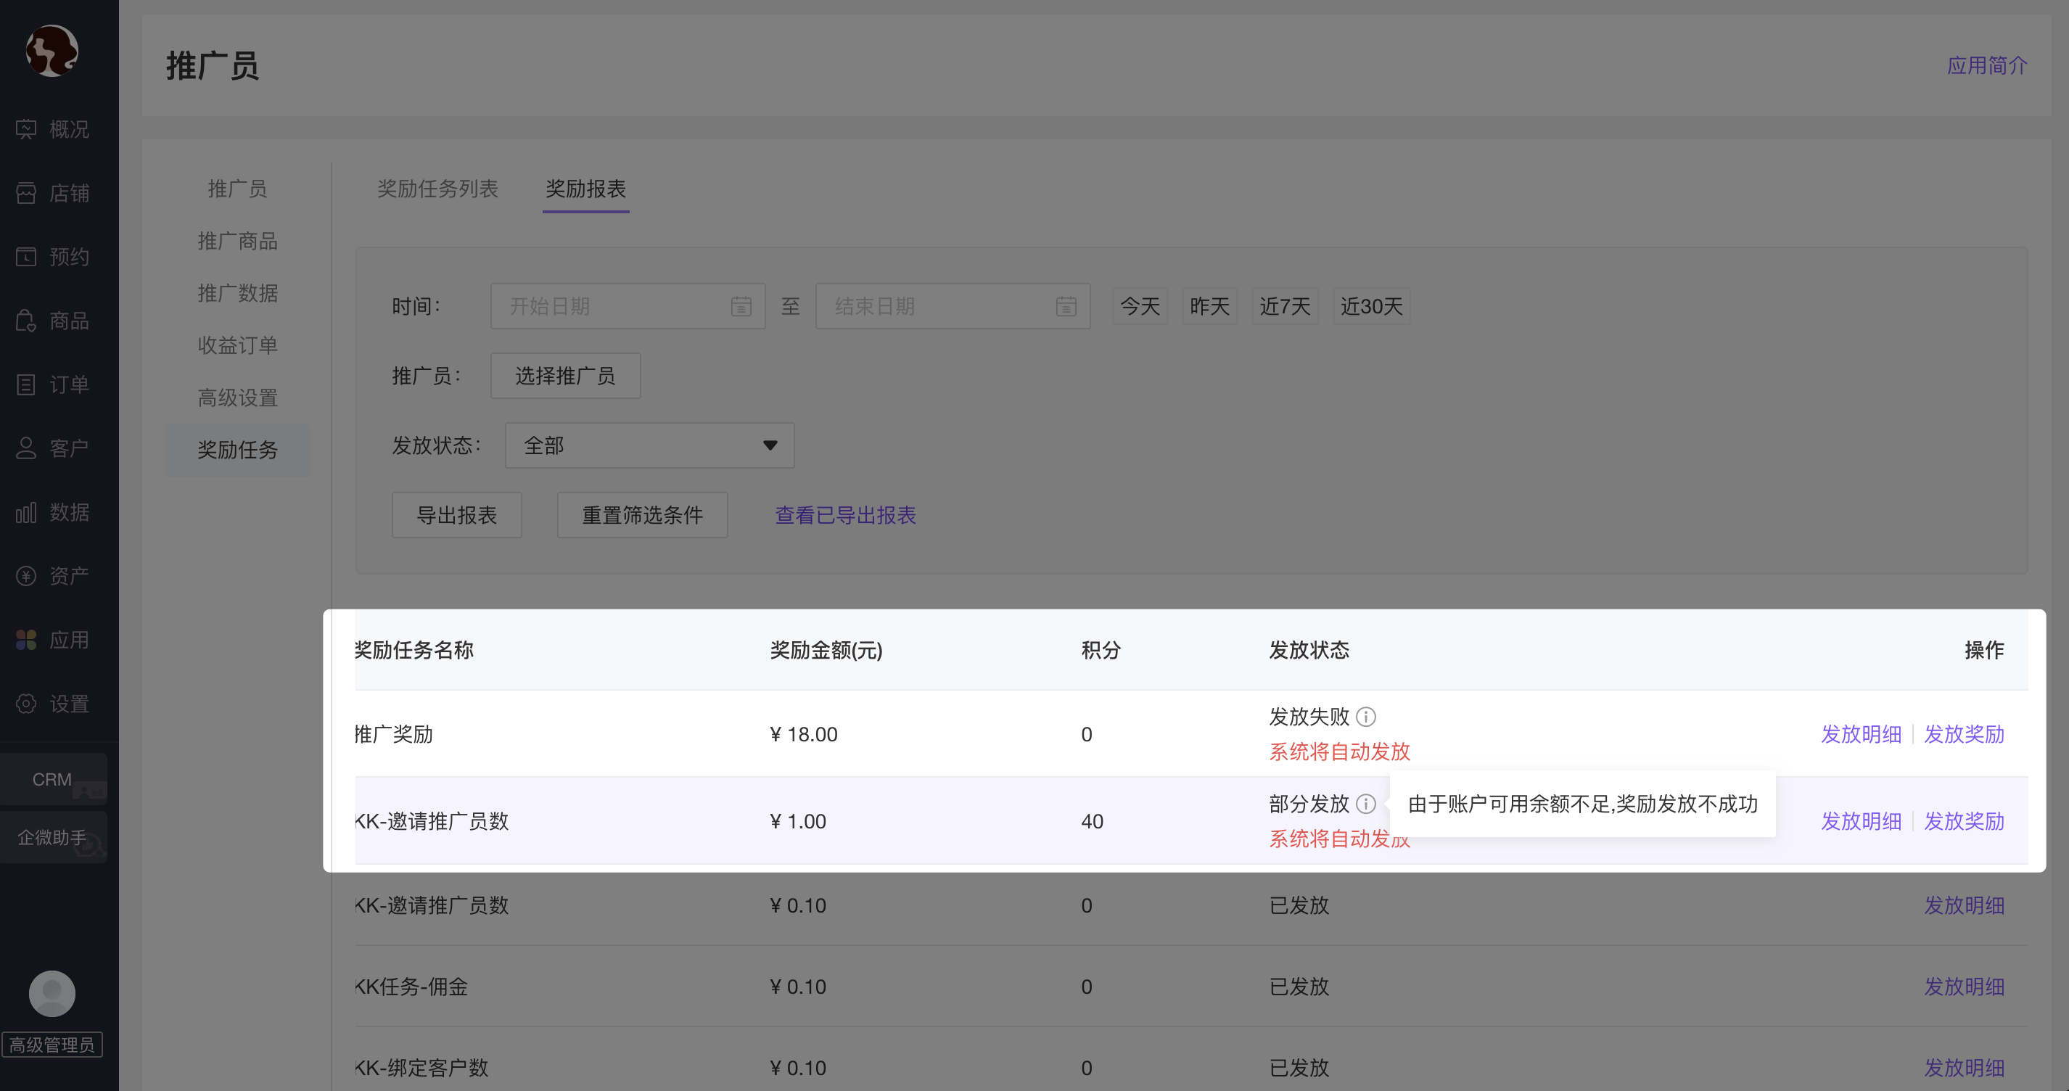Select 推广数据 in side menu
This screenshot has width=2069, height=1091.
pos(238,293)
